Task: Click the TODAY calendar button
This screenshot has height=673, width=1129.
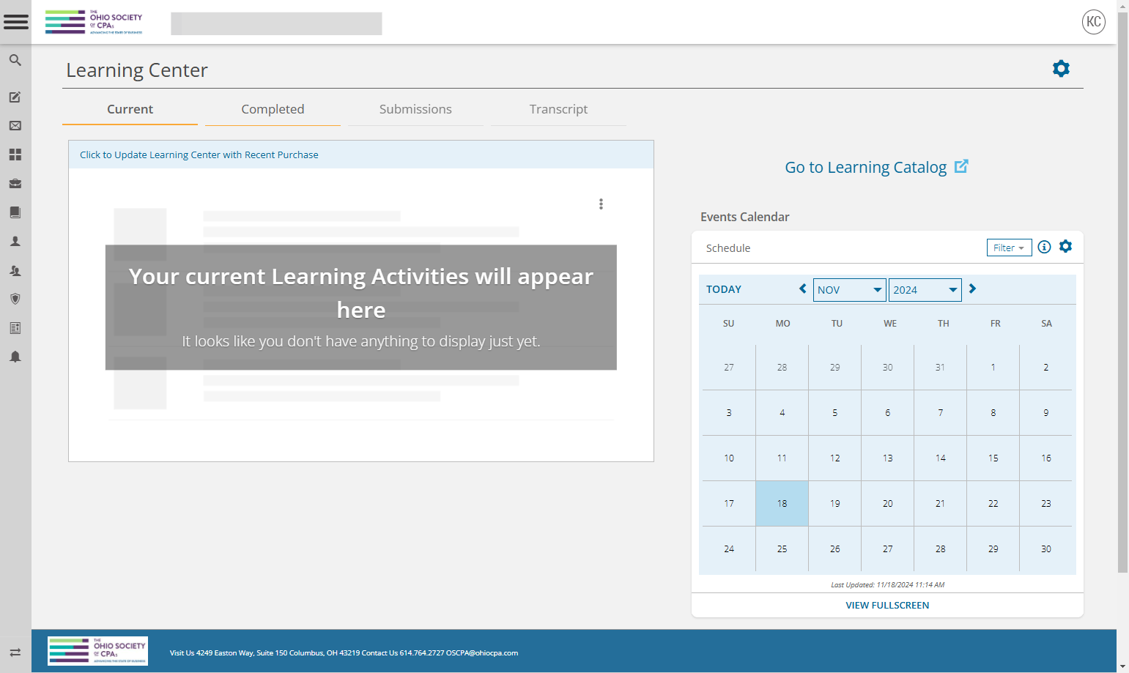Action: [724, 289]
